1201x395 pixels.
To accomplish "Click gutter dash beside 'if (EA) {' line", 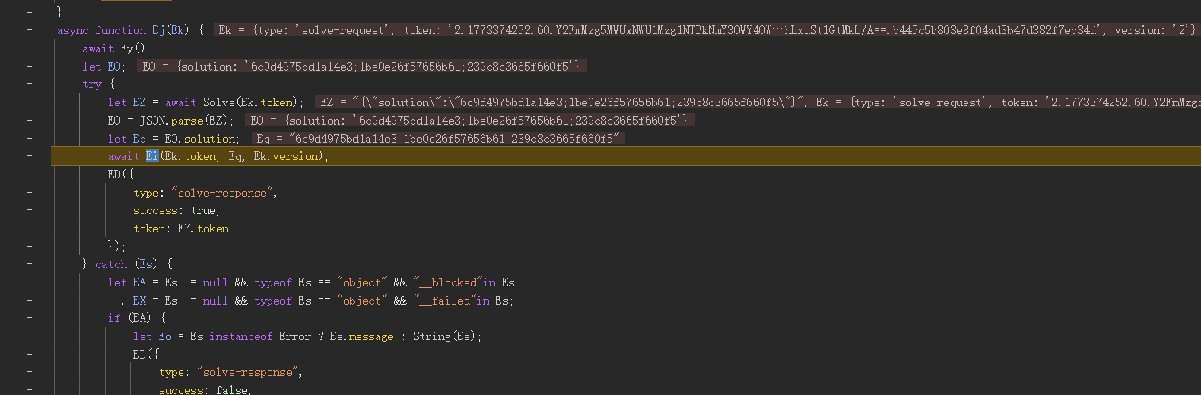I will 29,319.
